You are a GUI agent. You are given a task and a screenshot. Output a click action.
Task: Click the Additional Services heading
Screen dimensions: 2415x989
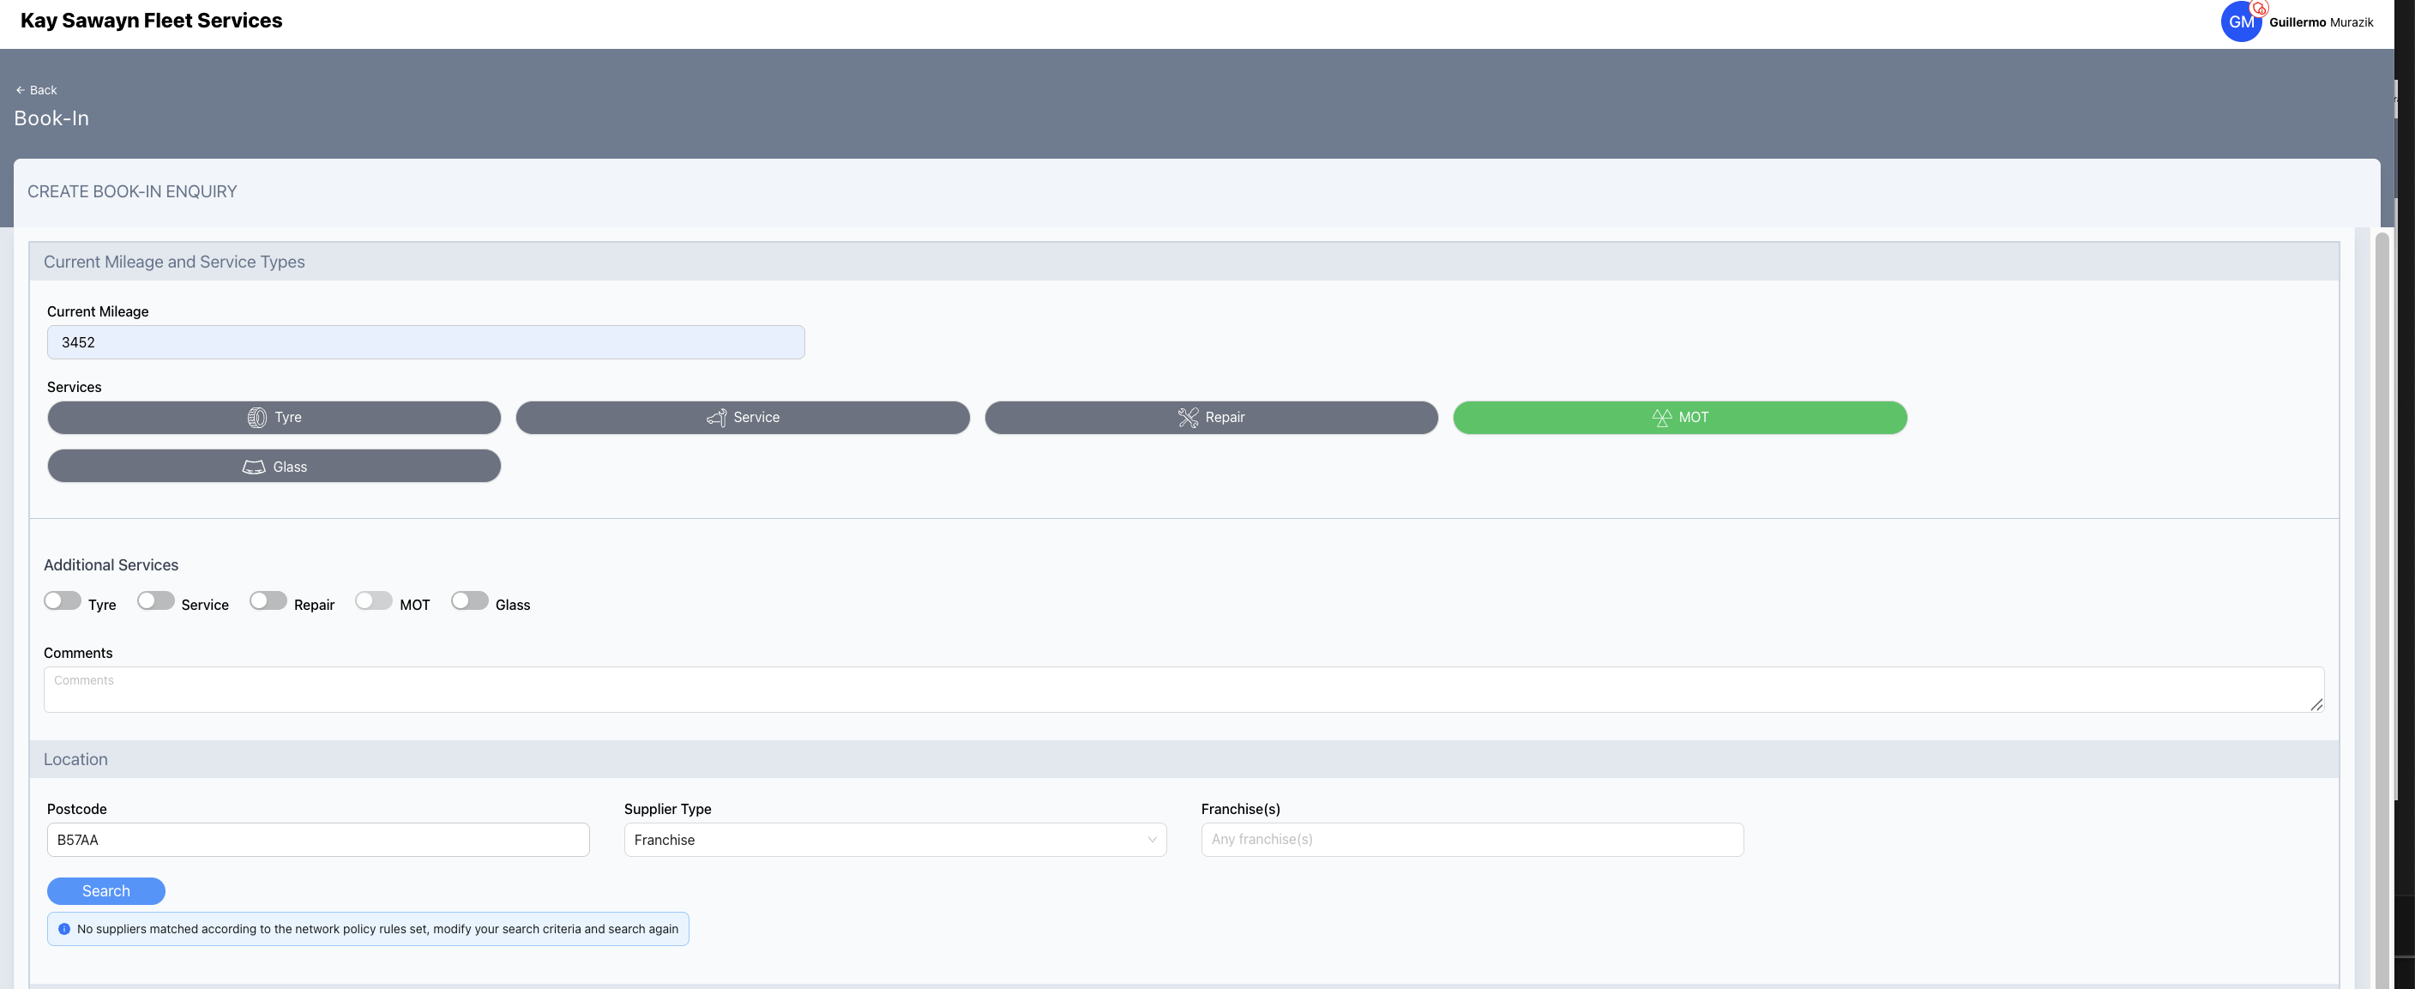111,565
